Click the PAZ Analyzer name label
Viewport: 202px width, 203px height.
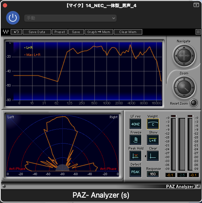tap(180, 186)
